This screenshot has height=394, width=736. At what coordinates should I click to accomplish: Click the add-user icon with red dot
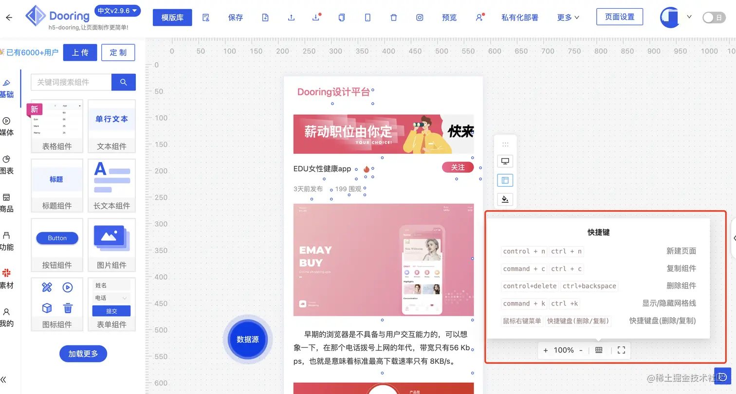[x=479, y=18]
